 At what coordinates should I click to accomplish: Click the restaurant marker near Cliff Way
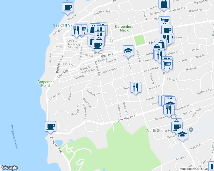click(x=76, y=30)
